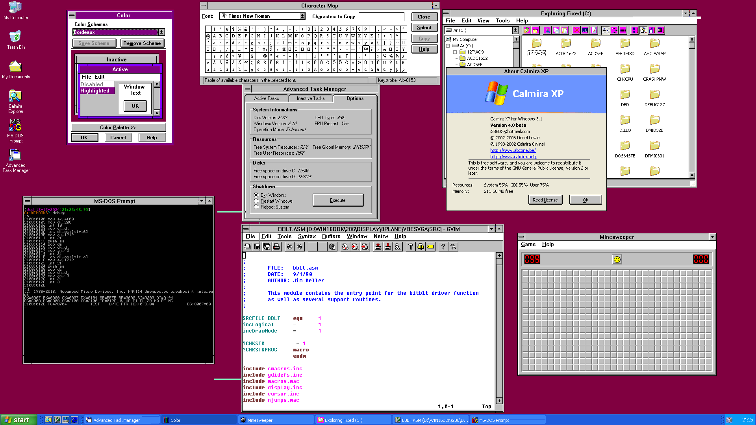Screen dimensions: 756x425
Task: Click the Buffers menu icon in GVIM
Action: tap(331, 236)
